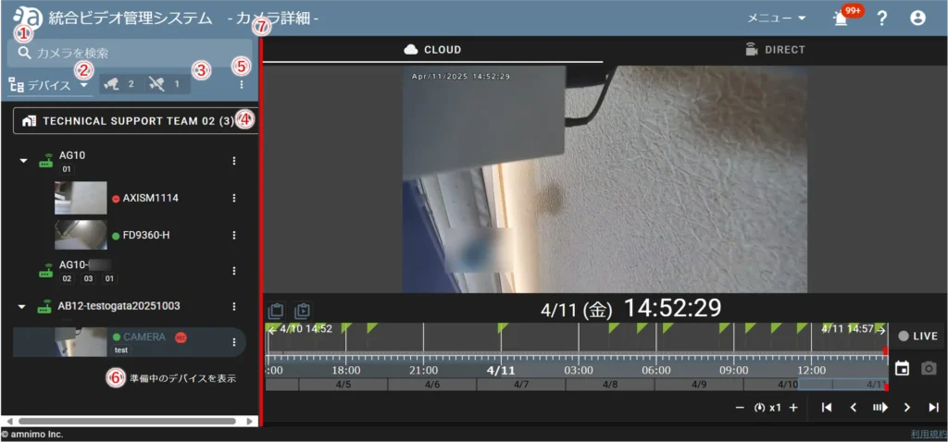Click the clip playback icon above timeline
948x442 pixels.
click(x=302, y=311)
